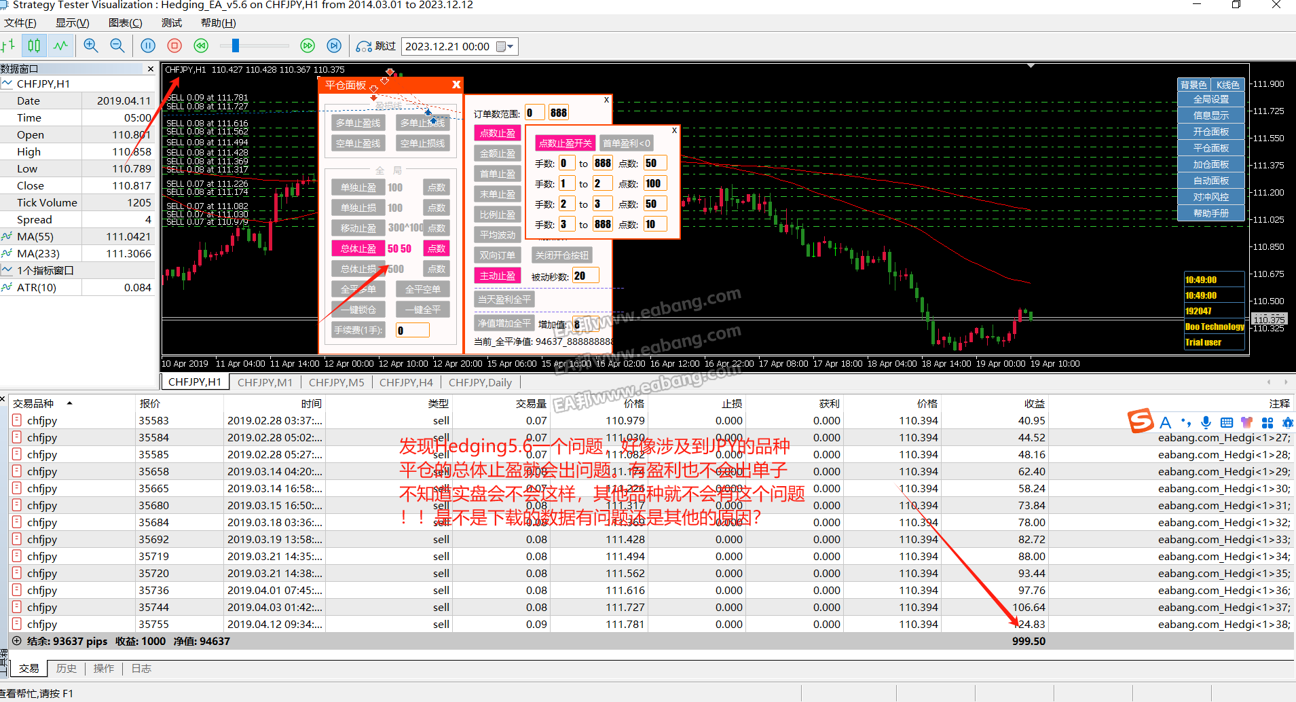Click the 被动秒数 field showing 20
The image size is (1296, 702).
pos(585,276)
